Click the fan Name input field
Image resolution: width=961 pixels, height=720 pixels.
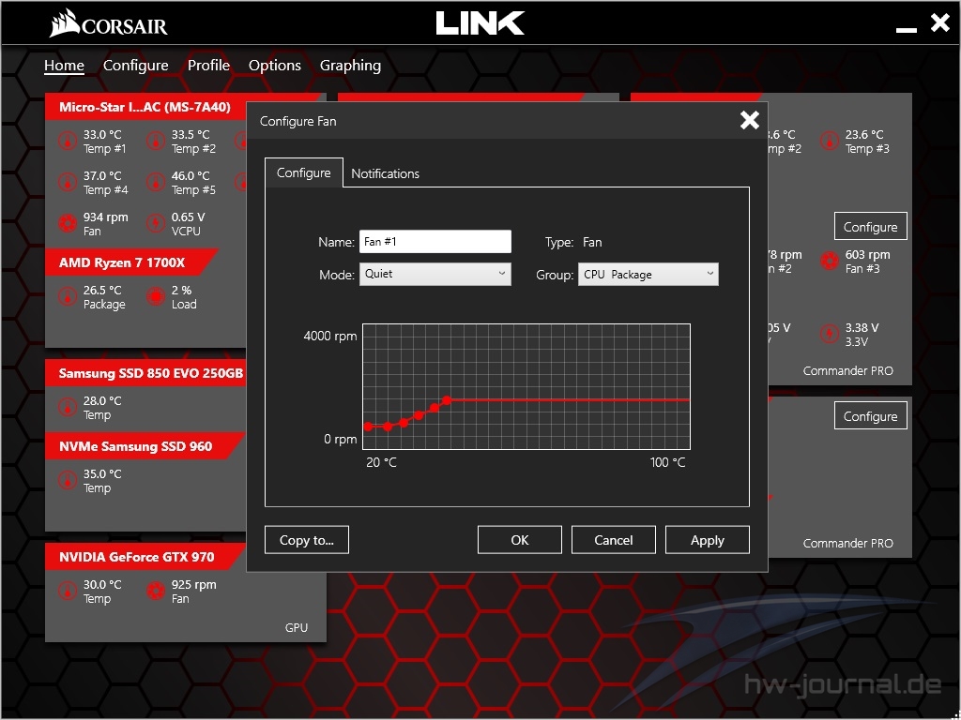point(435,242)
